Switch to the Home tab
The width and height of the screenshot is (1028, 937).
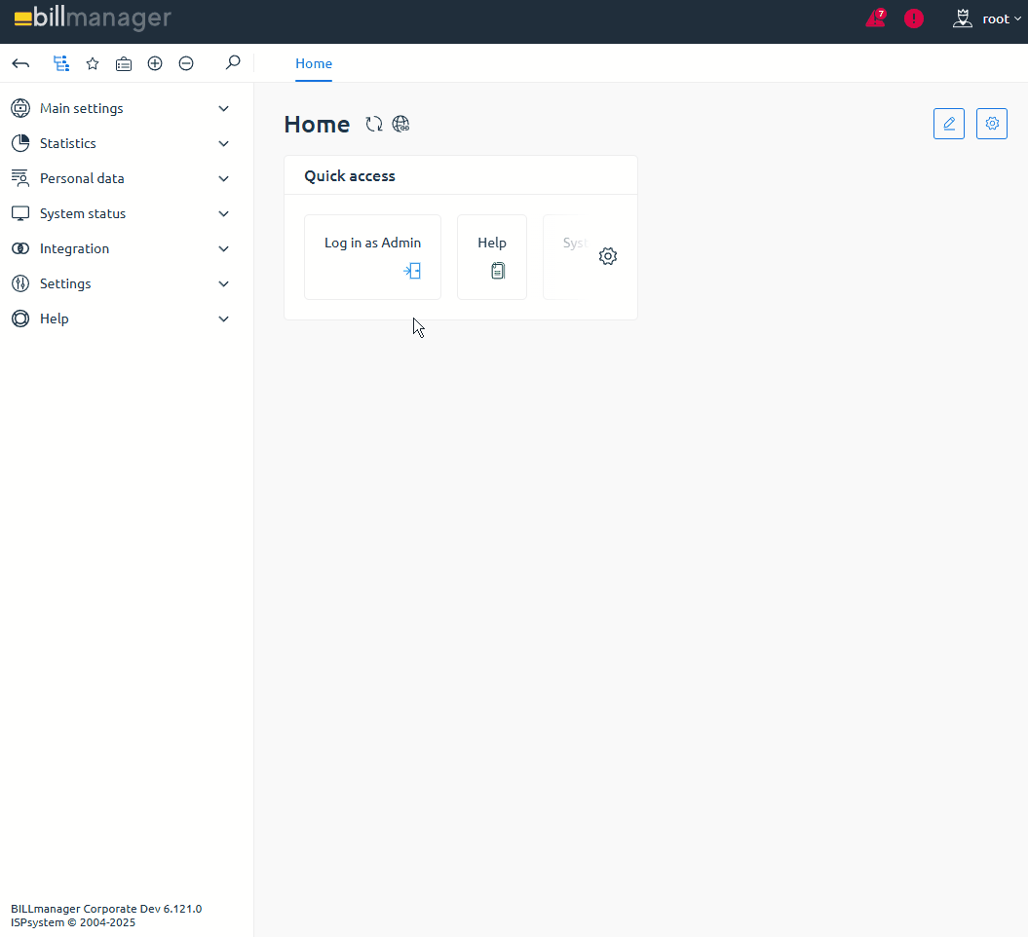pyautogui.click(x=314, y=63)
